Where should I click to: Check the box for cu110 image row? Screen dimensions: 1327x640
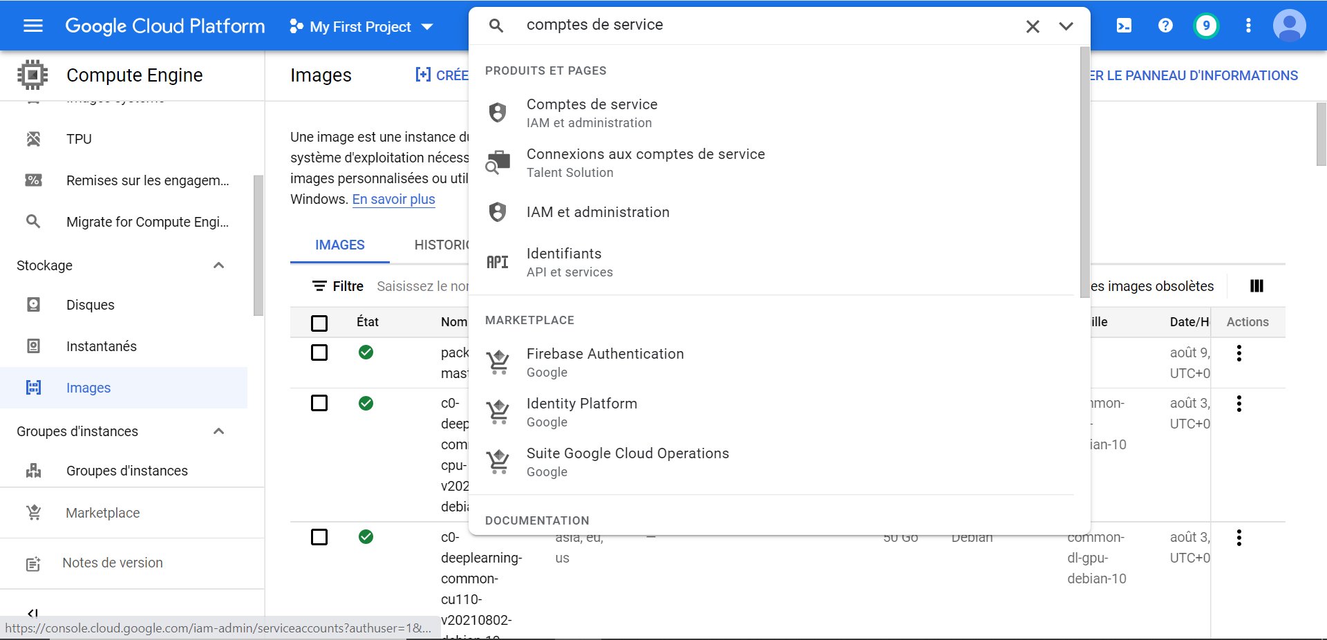pos(319,537)
